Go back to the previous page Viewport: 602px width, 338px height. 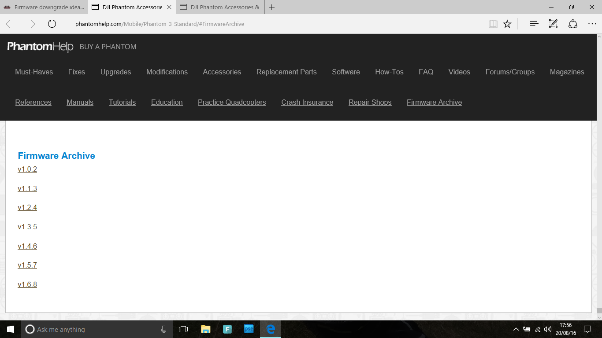click(10, 24)
